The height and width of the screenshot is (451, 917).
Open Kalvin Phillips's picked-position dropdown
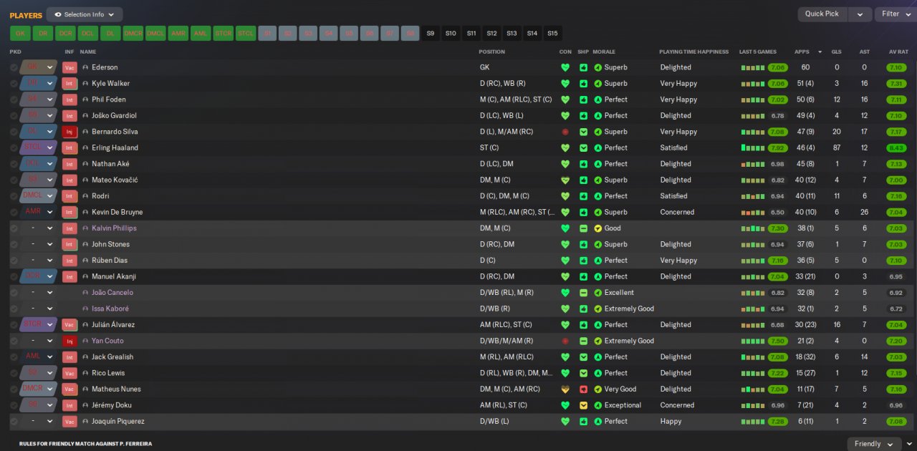click(x=38, y=228)
